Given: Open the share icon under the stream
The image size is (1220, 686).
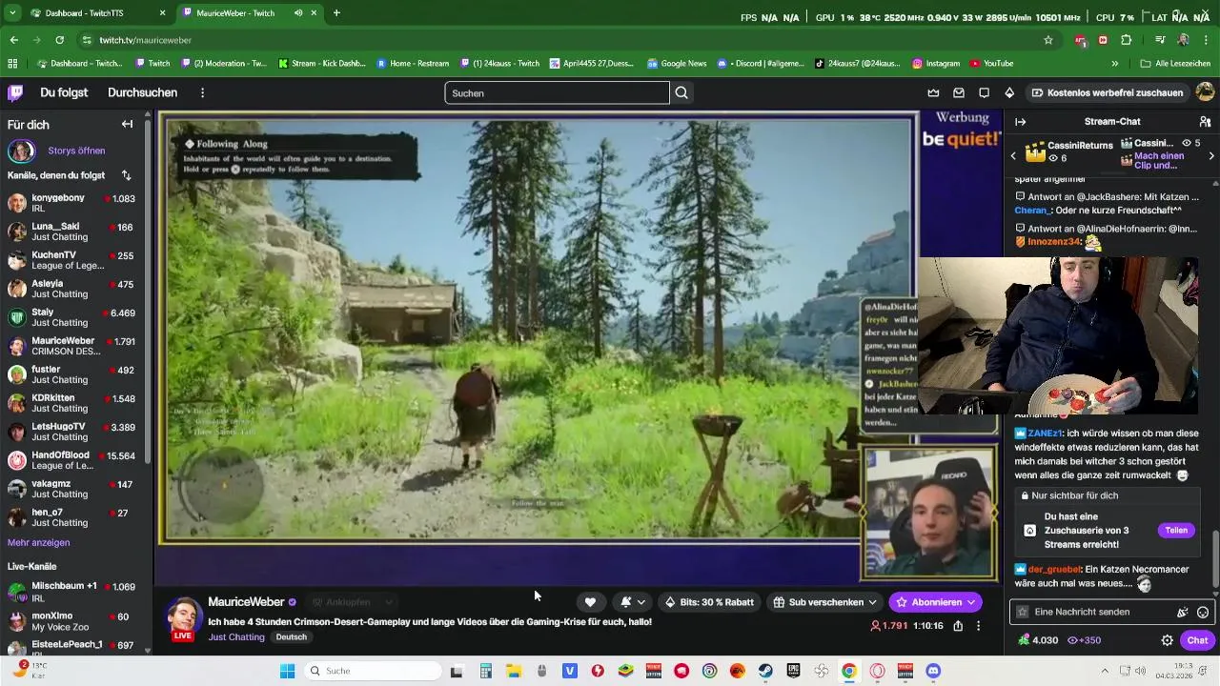Looking at the screenshot, I should pos(958,626).
